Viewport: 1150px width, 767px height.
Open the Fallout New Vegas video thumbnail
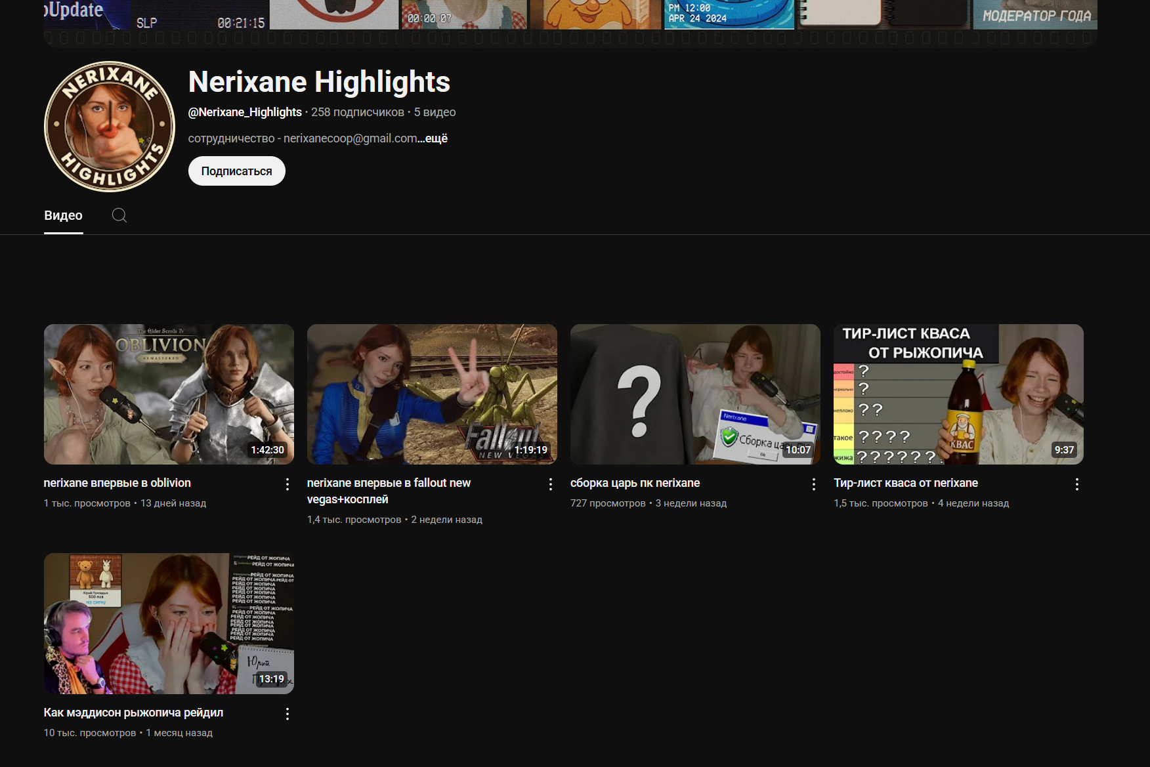(x=432, y=394)
